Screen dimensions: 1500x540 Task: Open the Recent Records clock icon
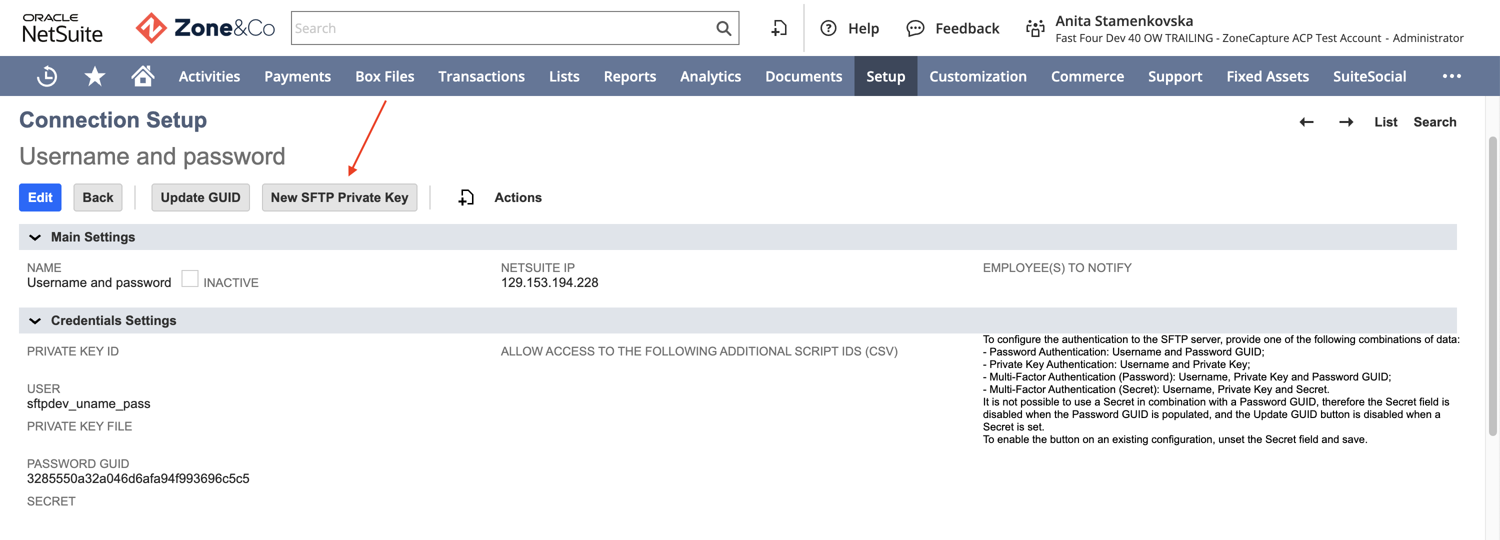[46, 76]
